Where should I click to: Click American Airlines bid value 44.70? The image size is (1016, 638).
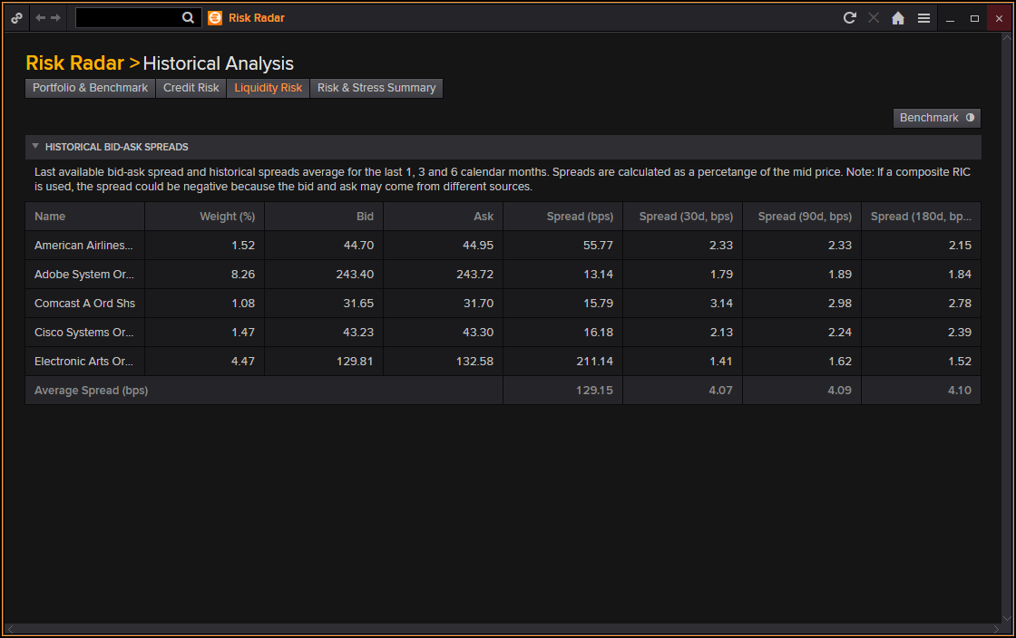358,246
